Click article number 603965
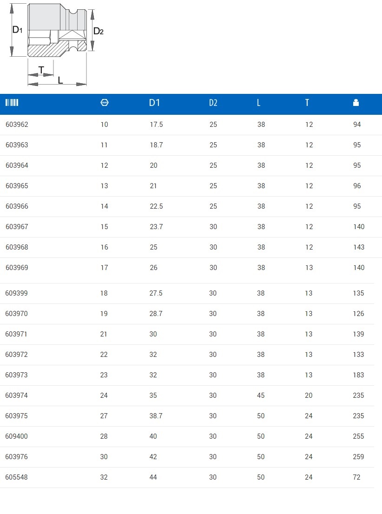 [17, 186]
